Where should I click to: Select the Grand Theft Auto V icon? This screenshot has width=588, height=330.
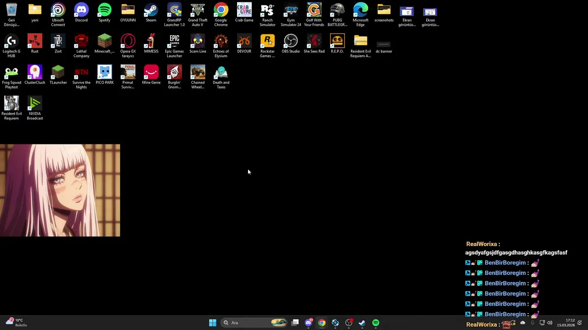(198, 15)
